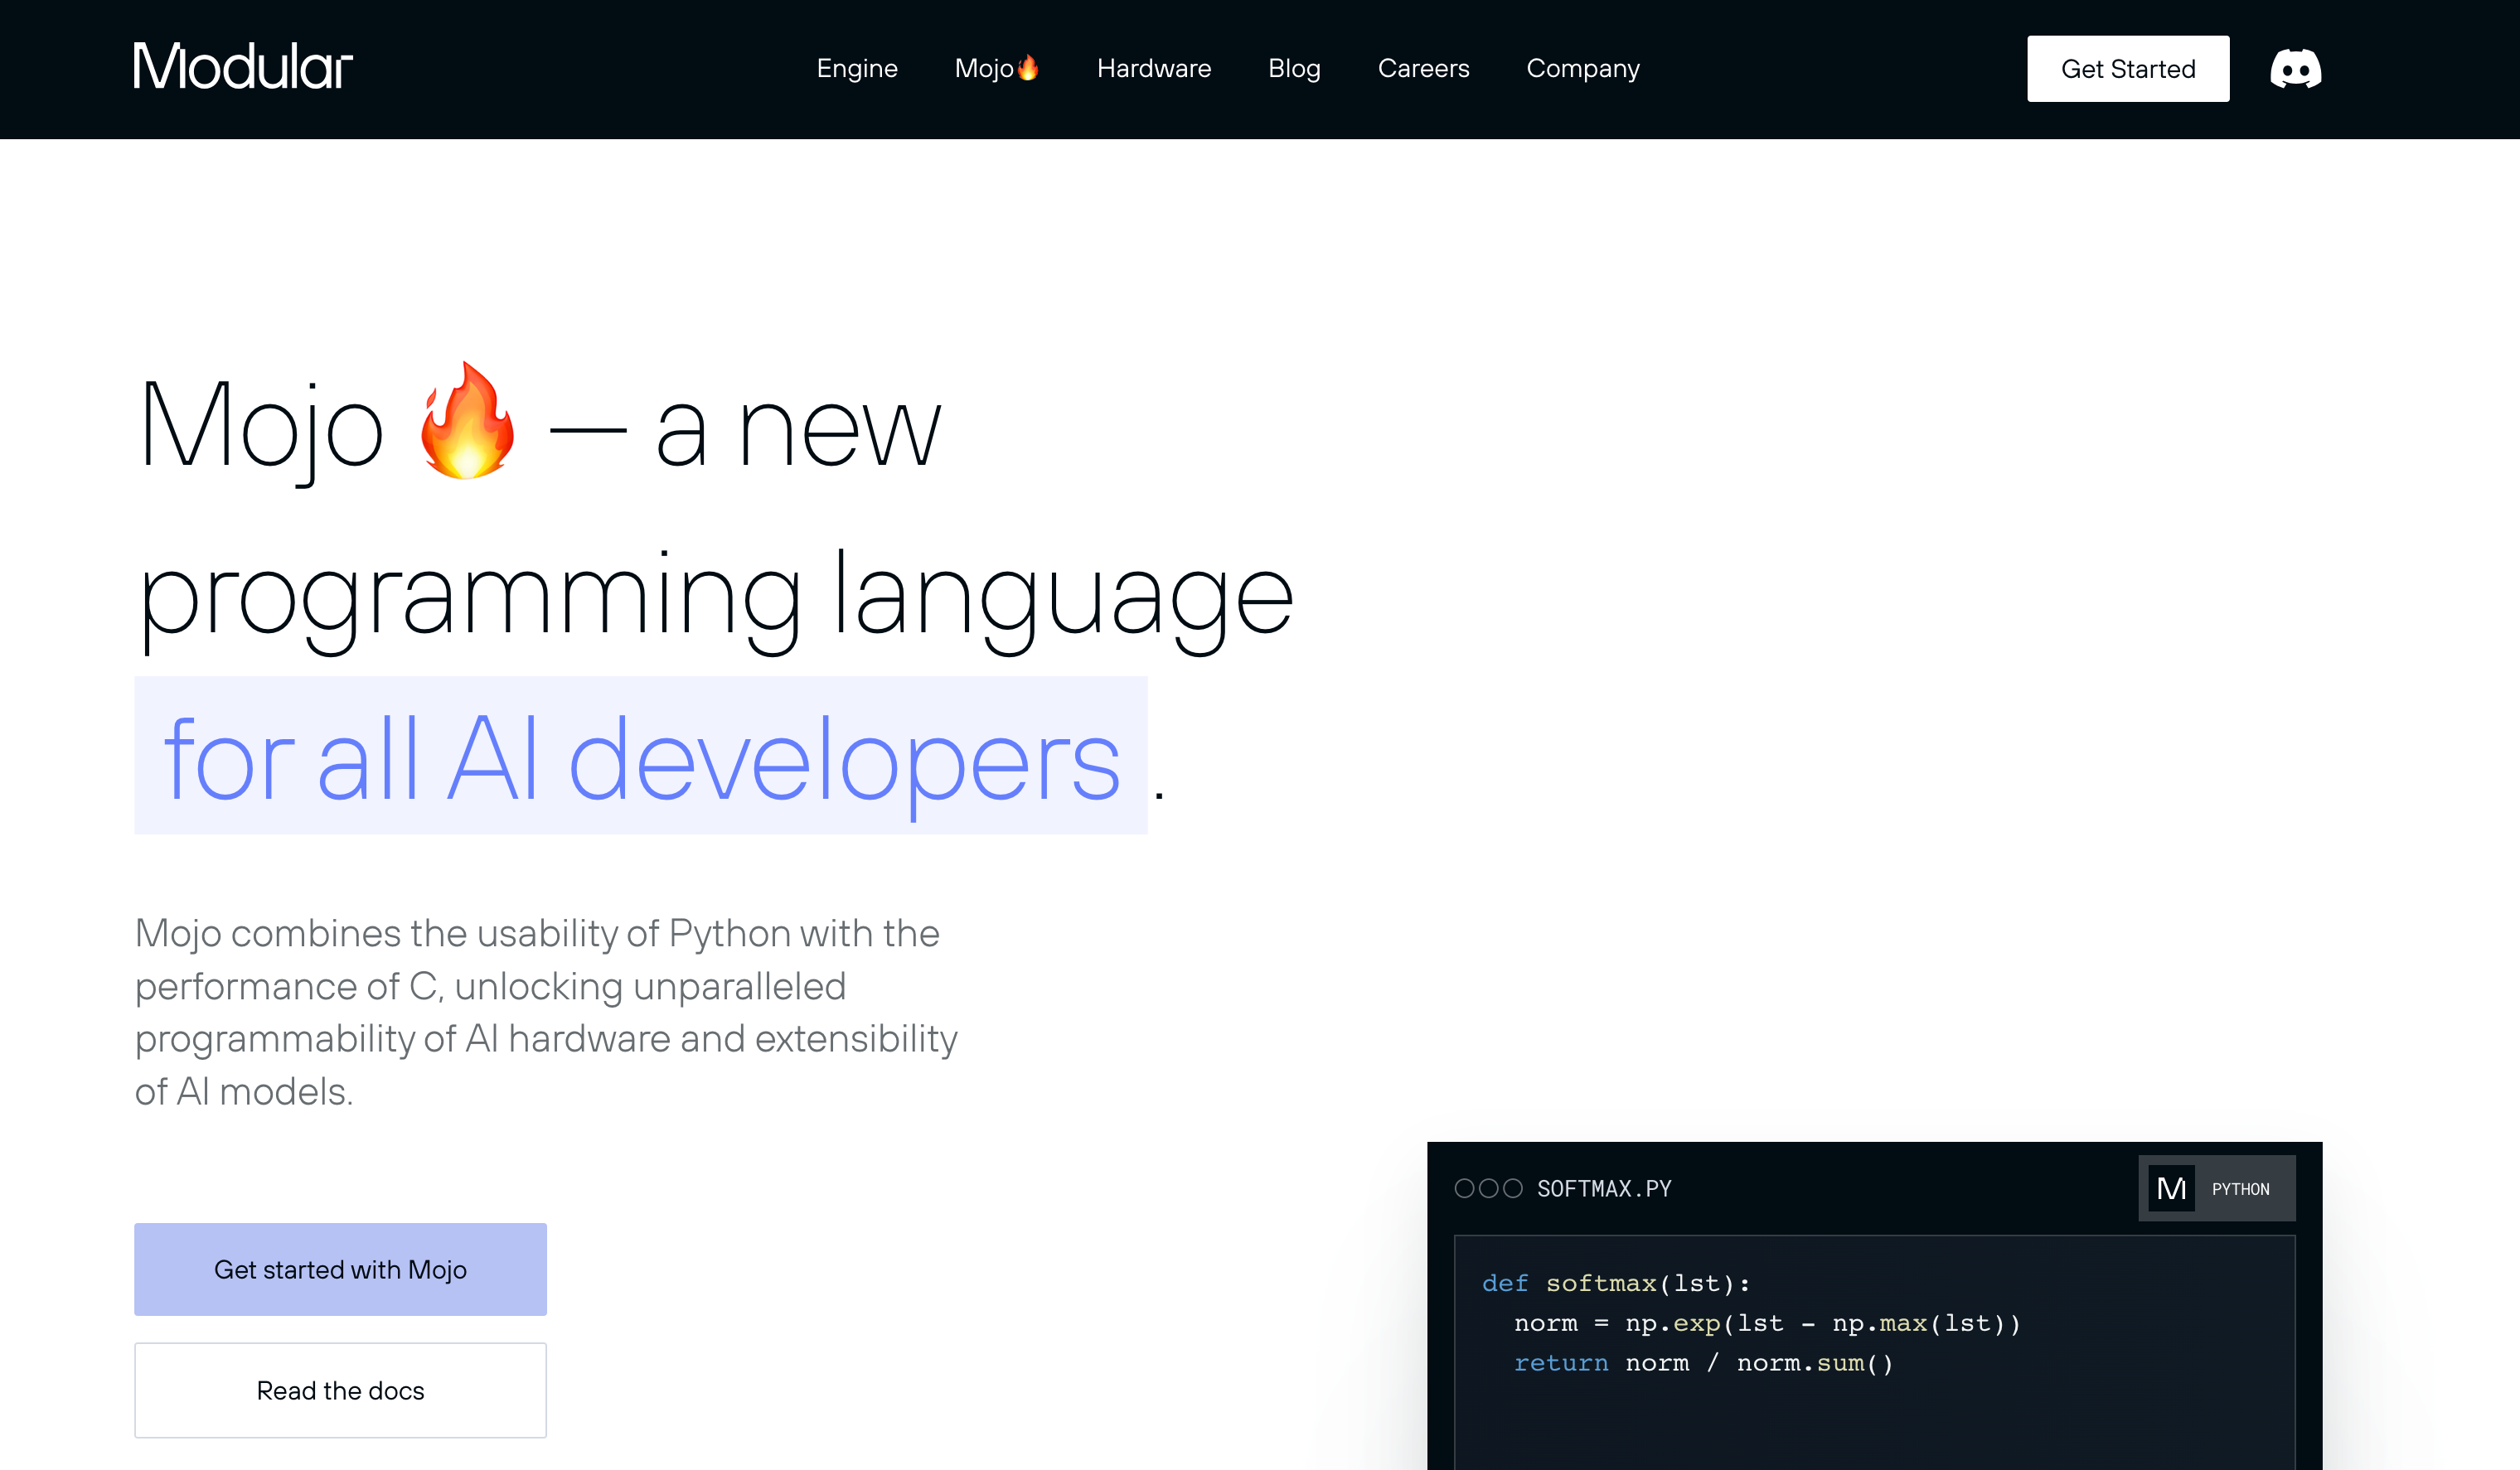Click the M logo in the code window
The width and height of the screenshot is (2520, 1470).
2171,1188
